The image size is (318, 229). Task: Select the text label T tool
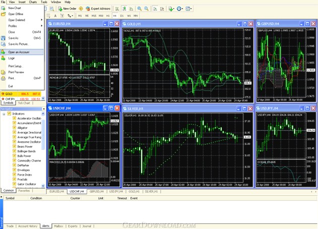click(x=62, y=16)
